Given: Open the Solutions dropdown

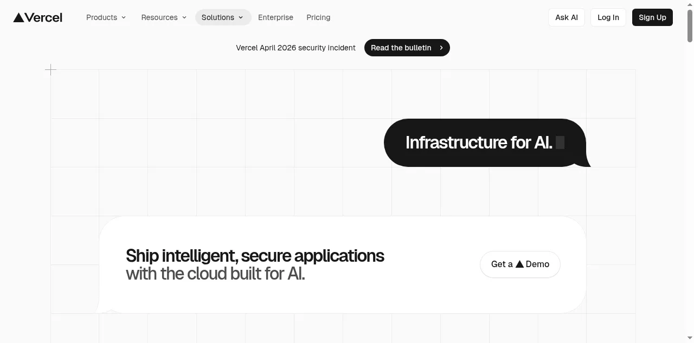Looking at the screenshot, I should click(x=223, y=17).
